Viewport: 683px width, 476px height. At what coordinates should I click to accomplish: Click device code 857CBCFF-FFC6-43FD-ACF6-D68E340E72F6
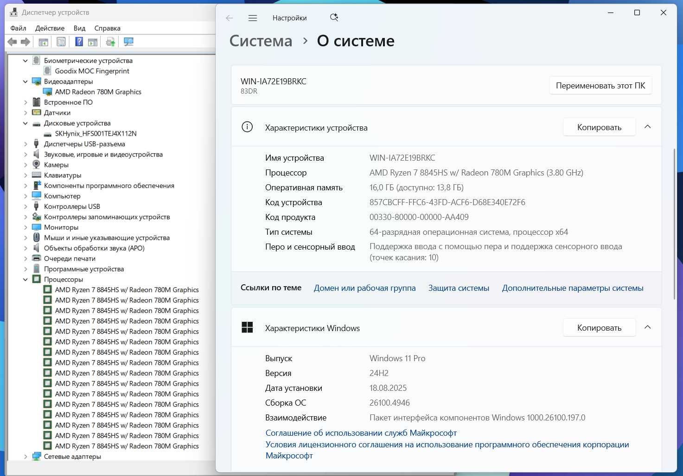coord(447,202)
